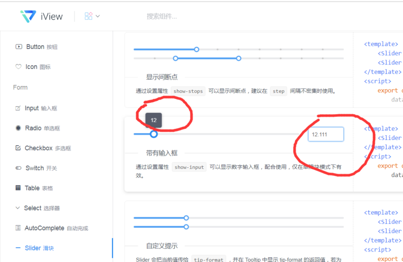Image resolution: width=403 pixels, height=262 pixels.
Task: Click the 自定义提示 section title
Action: [162, 246]
